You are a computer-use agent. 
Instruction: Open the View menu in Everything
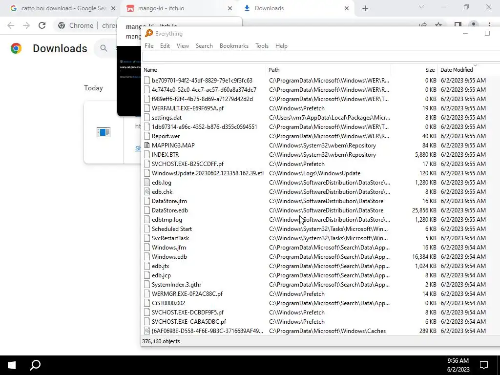[183, 45]
